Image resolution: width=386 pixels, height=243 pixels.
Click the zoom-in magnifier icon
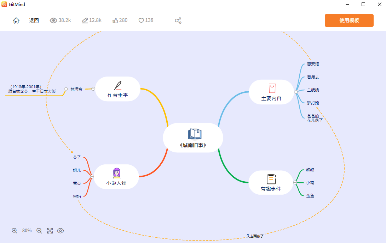tap(15, 230)
